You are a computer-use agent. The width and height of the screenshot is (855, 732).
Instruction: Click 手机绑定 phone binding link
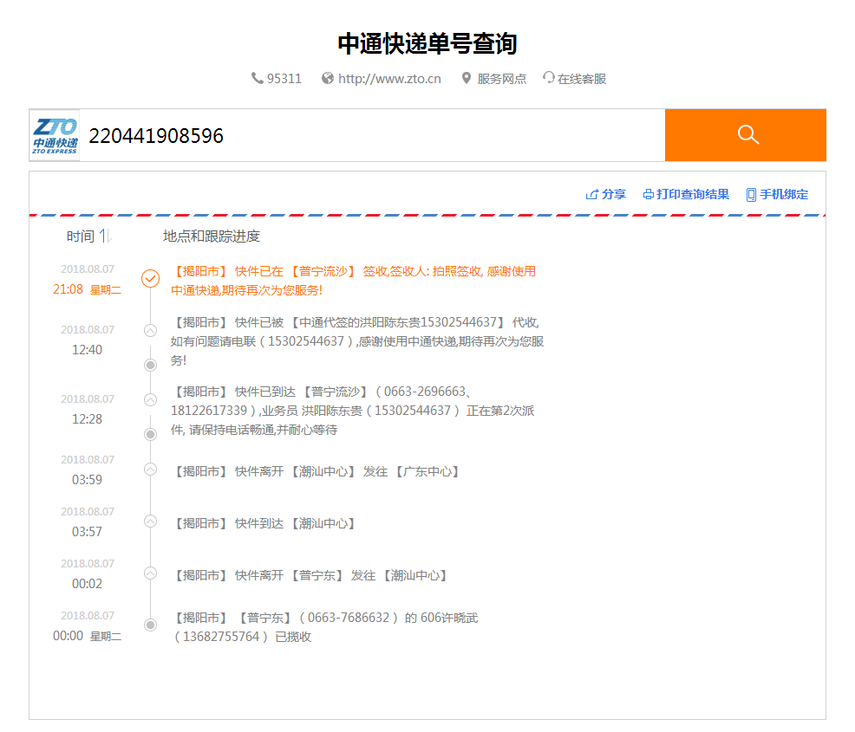[784, 194]
